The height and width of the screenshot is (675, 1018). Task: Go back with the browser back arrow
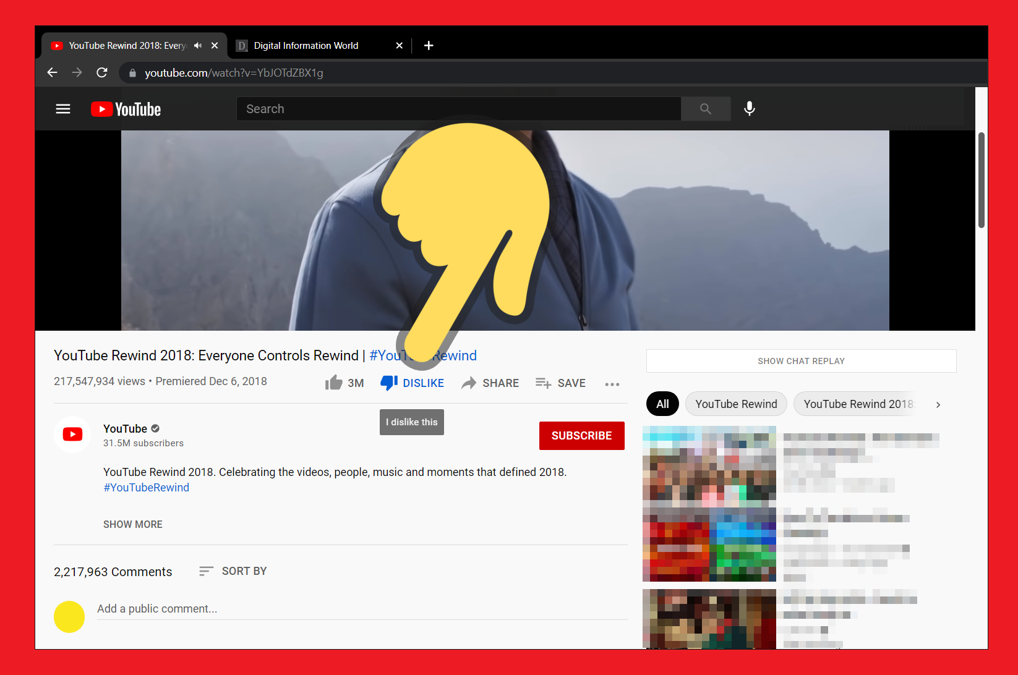(x=53, y=73)
